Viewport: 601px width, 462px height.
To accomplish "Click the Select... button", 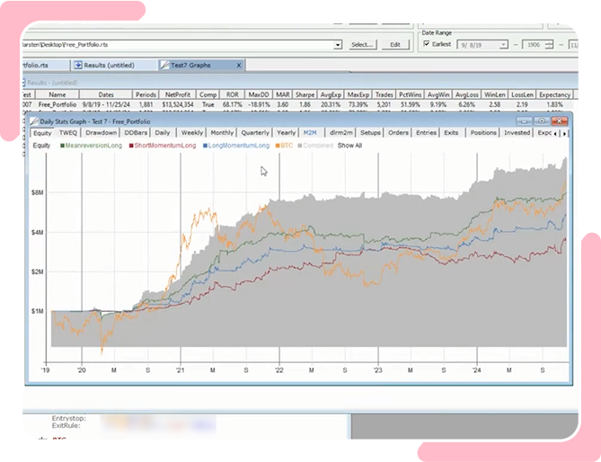I will tap(362, 44).
